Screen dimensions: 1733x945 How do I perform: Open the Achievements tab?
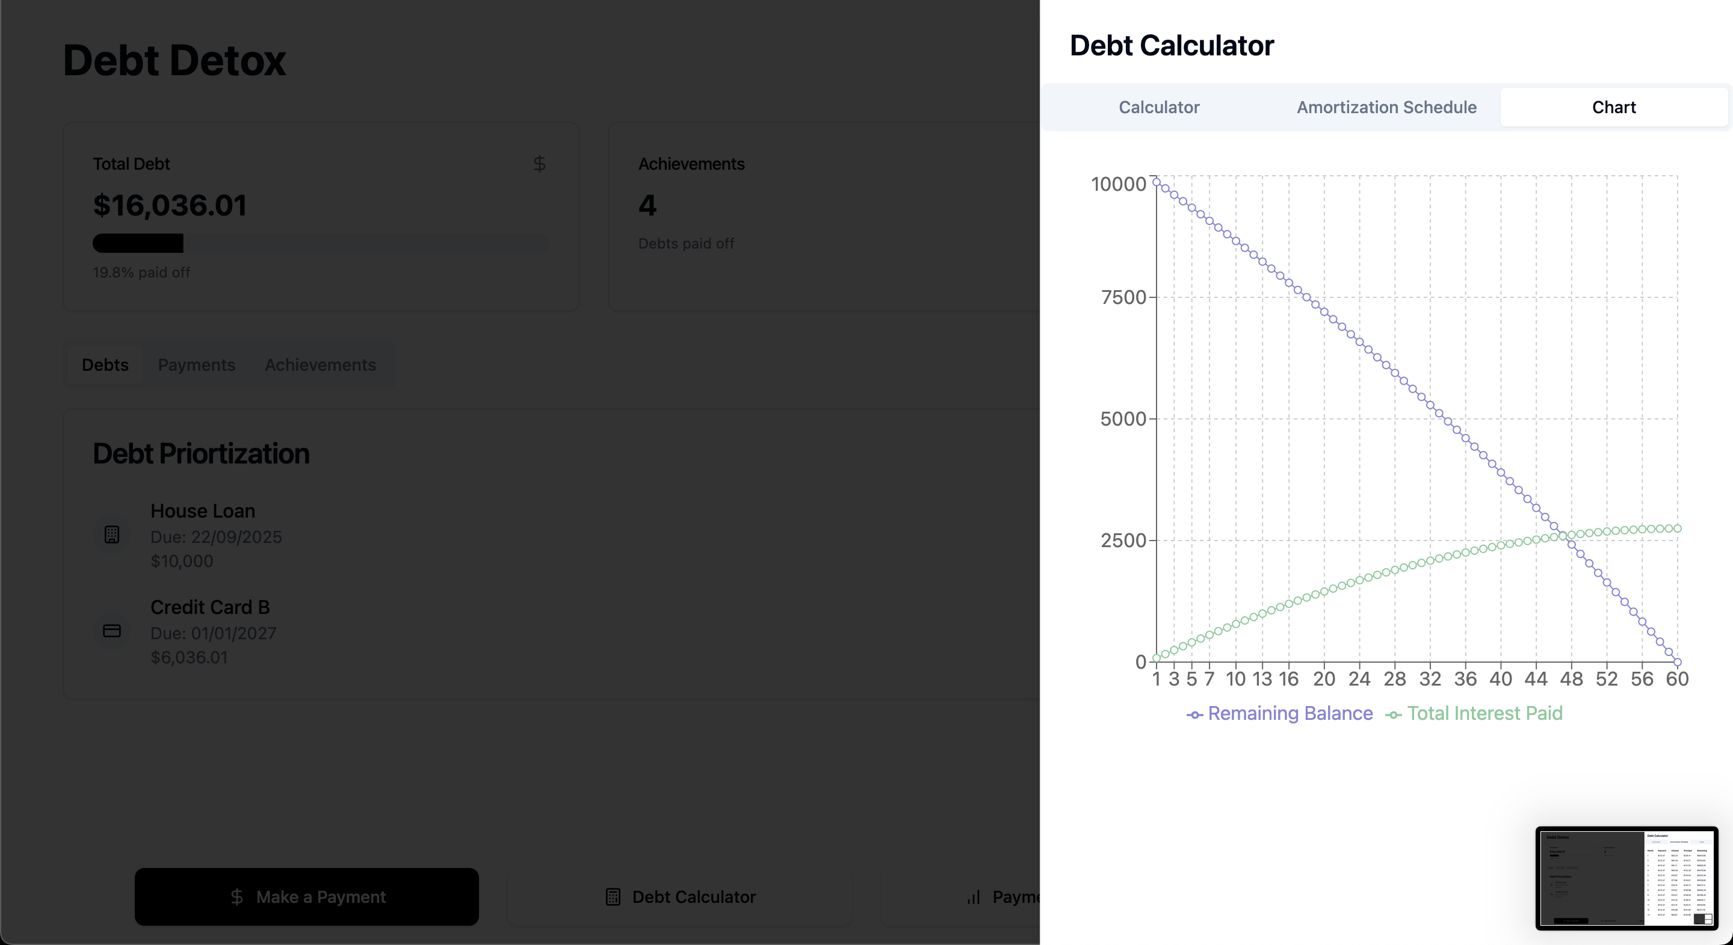coord(320,365)
